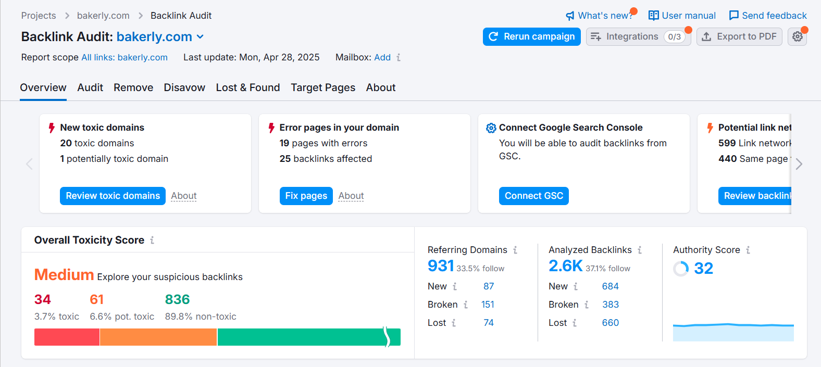Screen dimensions: 821x367
Task: Open About link on Error pages card
Action: pos(351,196)
